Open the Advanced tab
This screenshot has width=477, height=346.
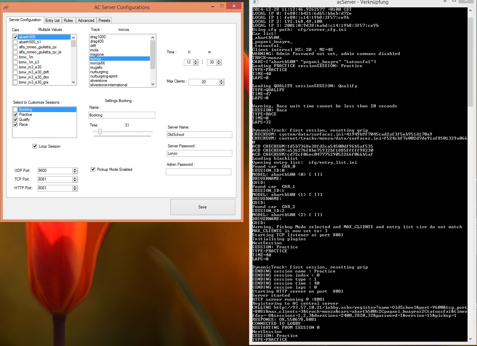click(x=86, y=20)
